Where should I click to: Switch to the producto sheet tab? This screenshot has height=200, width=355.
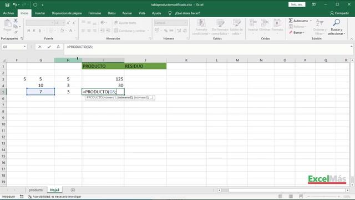pos(35,190)
